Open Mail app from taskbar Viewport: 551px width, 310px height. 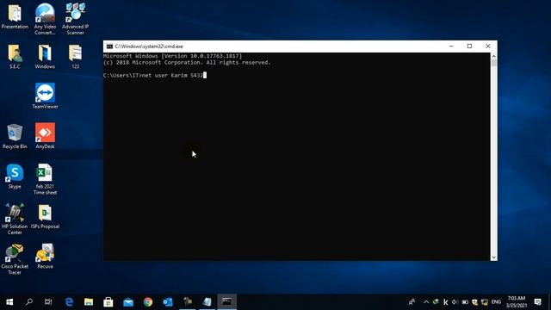click(128, 302)
